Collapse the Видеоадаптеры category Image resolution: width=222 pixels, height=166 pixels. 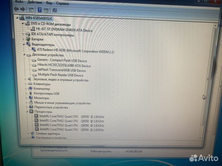24,44
